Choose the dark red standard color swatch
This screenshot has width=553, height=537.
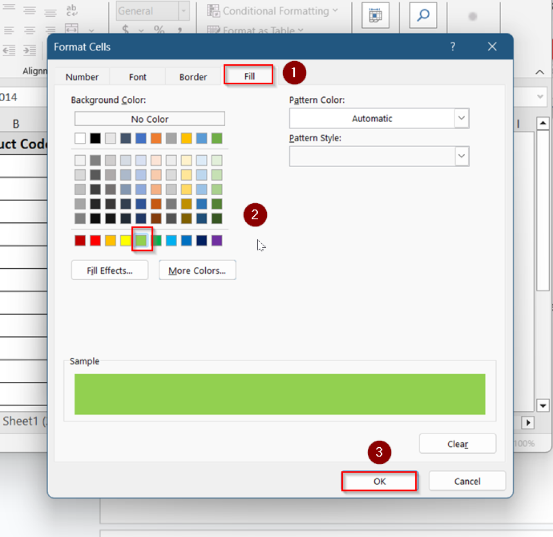click(80, 241)
